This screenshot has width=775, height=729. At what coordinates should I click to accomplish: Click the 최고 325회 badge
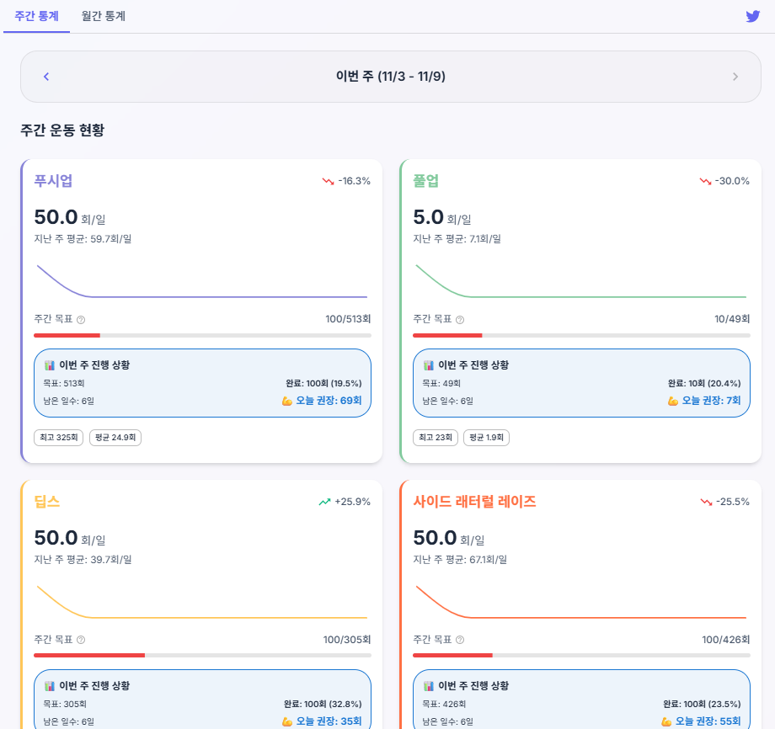coord(58,438)
